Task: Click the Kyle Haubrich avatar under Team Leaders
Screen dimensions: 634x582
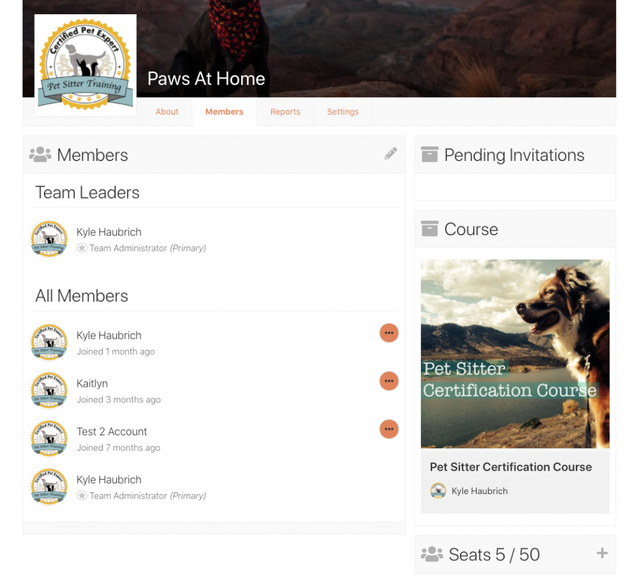Action: point(49,238)
